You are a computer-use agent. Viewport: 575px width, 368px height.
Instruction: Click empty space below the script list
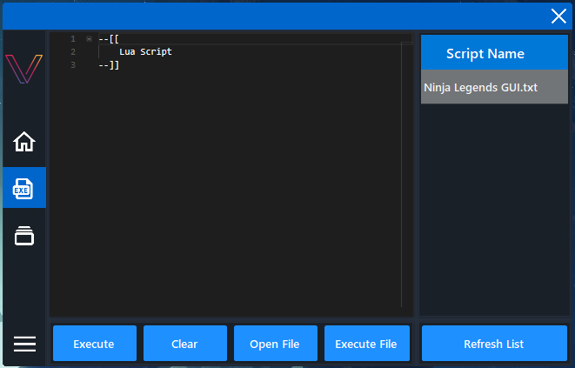(x=494, y=209)
